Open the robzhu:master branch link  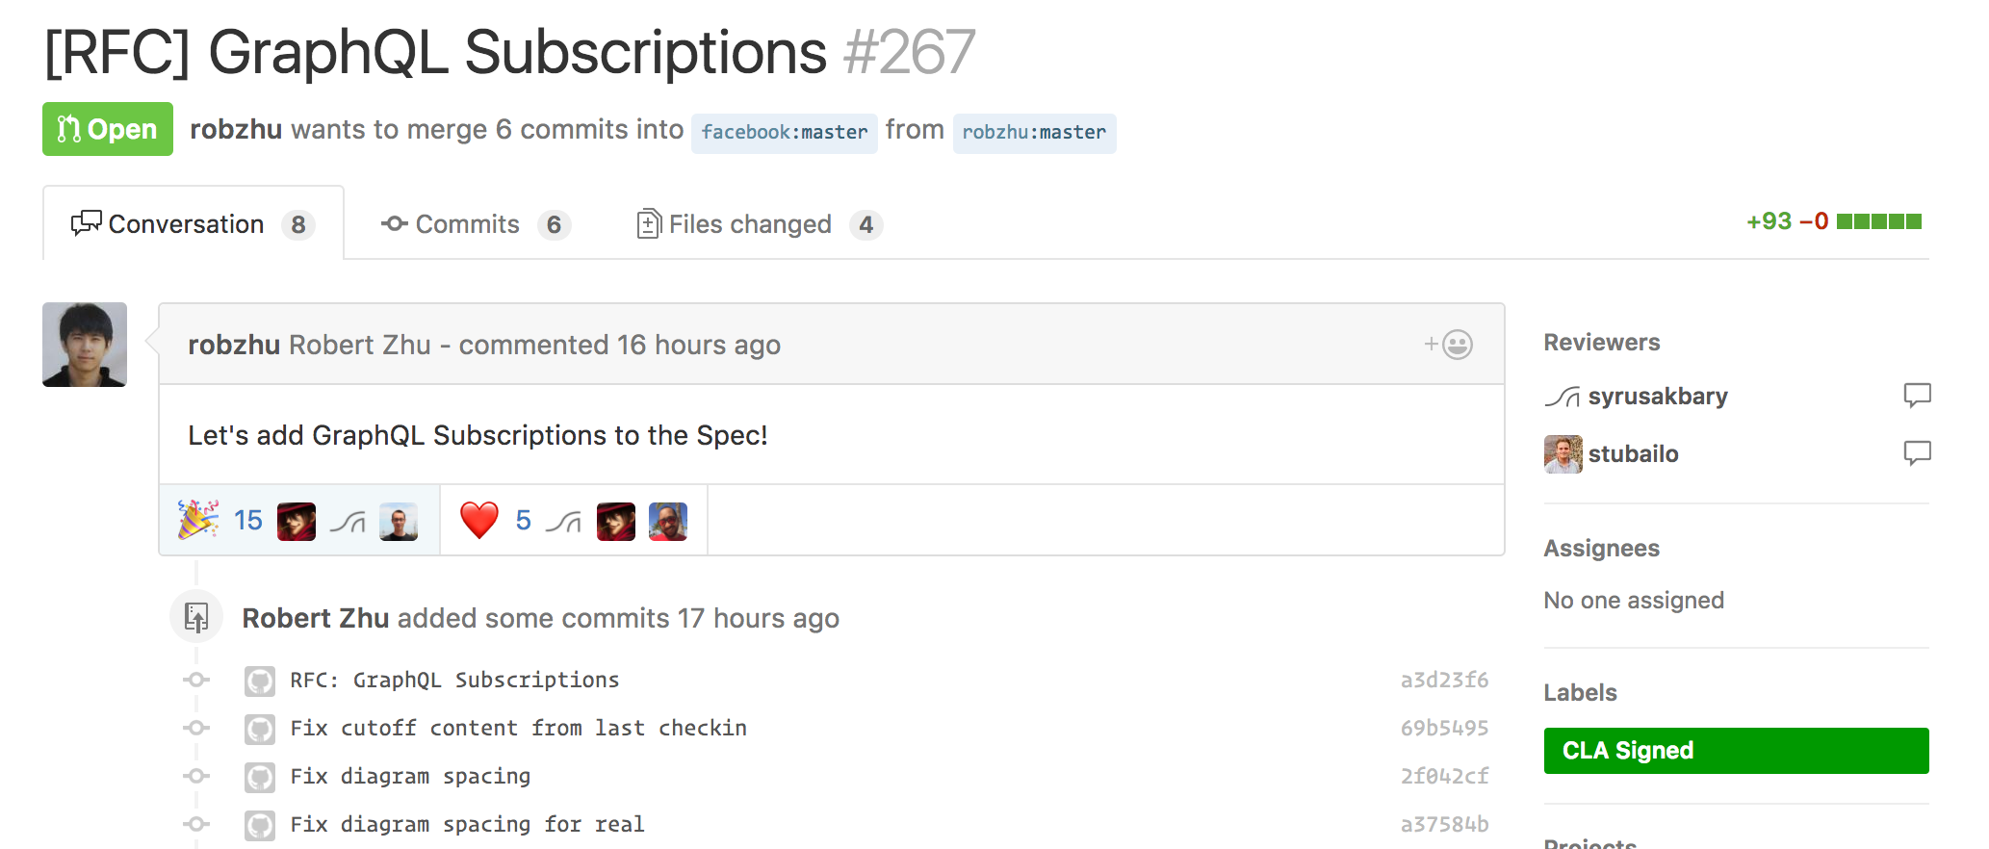point(1034,133)
